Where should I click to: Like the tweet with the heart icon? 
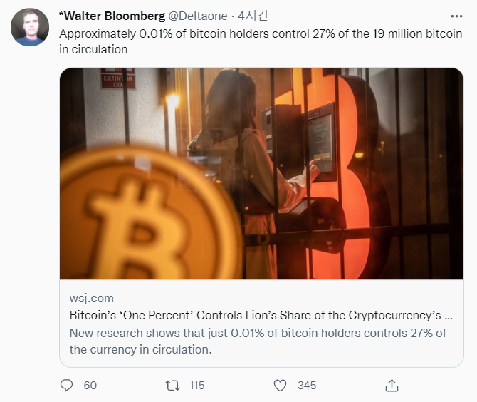(x=281, y=385)
